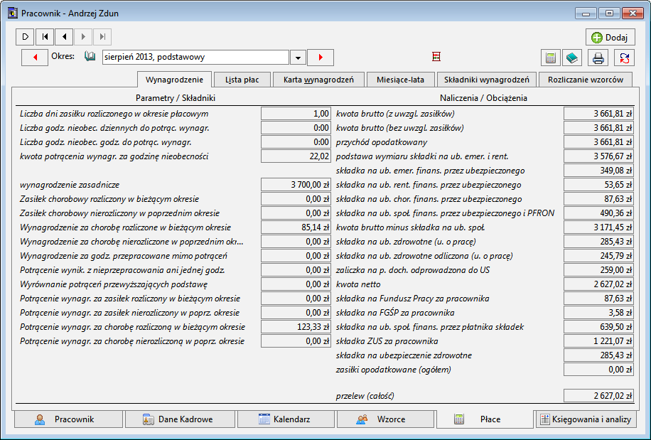651x440 pixels.
Task: Go to the previous employee record
Action: (64, 37)
